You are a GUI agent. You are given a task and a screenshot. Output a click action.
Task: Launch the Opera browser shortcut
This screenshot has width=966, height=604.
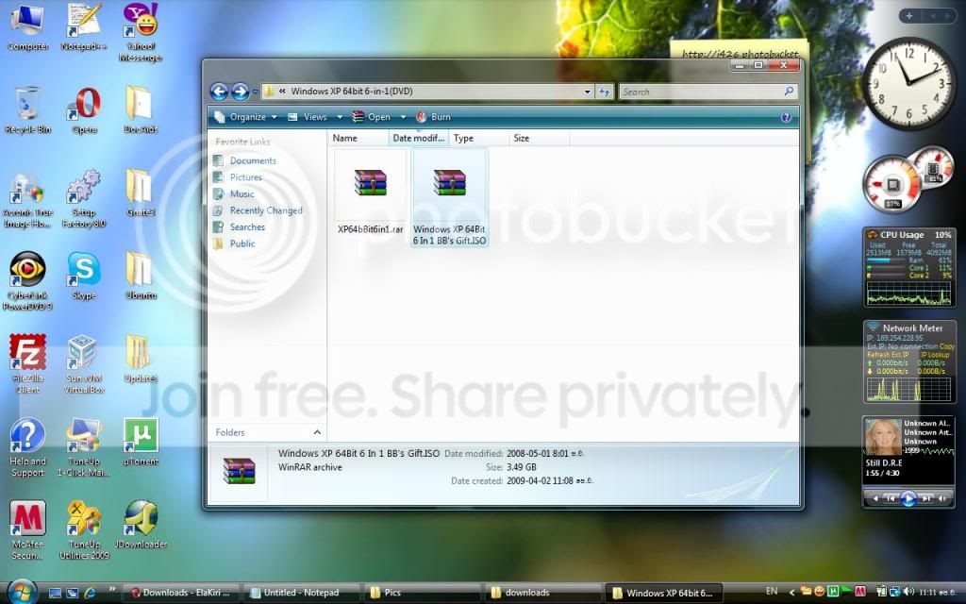tap(84, 111)
